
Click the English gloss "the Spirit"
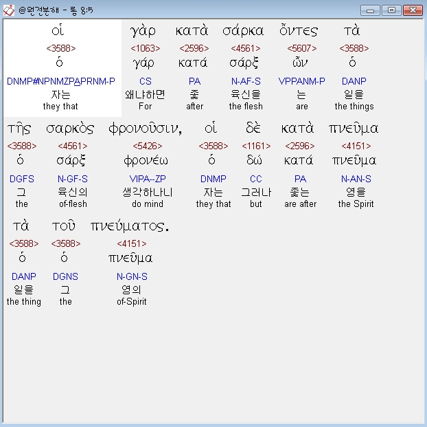click(356, 204)
